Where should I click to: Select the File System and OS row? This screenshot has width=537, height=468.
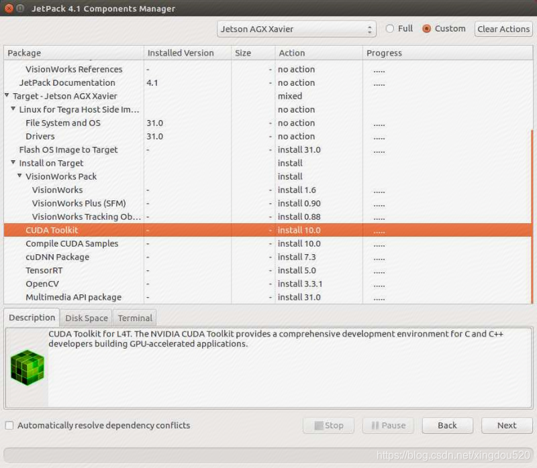pyautogui.click(x=267, y=123)
